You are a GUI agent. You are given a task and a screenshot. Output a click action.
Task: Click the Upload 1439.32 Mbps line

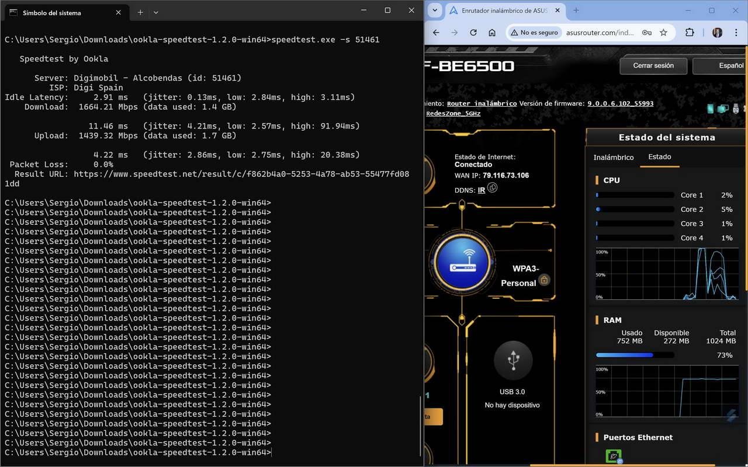(x=135, y=135)
